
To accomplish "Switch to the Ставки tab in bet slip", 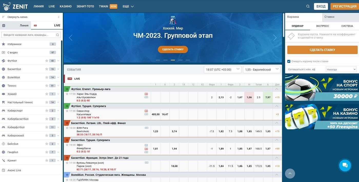I will click(341, 17).
